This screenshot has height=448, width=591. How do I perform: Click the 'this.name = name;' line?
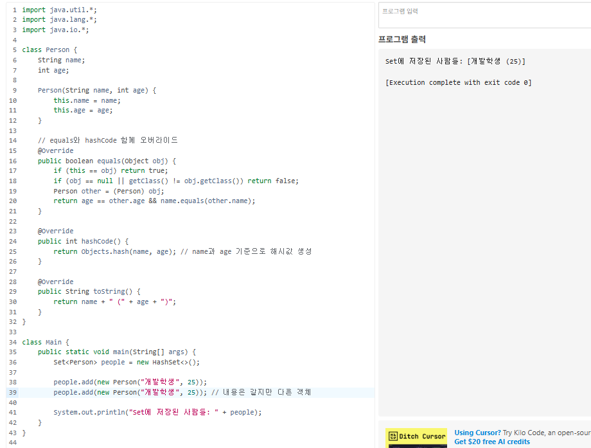point(87,100)
